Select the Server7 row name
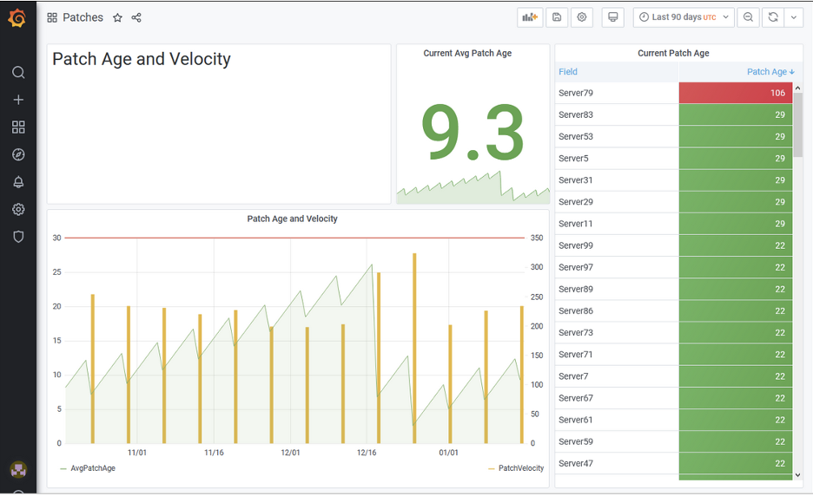This screenshot has width=813, height=496. pos(573,375)
